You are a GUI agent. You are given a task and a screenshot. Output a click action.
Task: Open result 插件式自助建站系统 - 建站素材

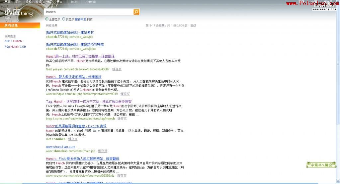[70, 32]
